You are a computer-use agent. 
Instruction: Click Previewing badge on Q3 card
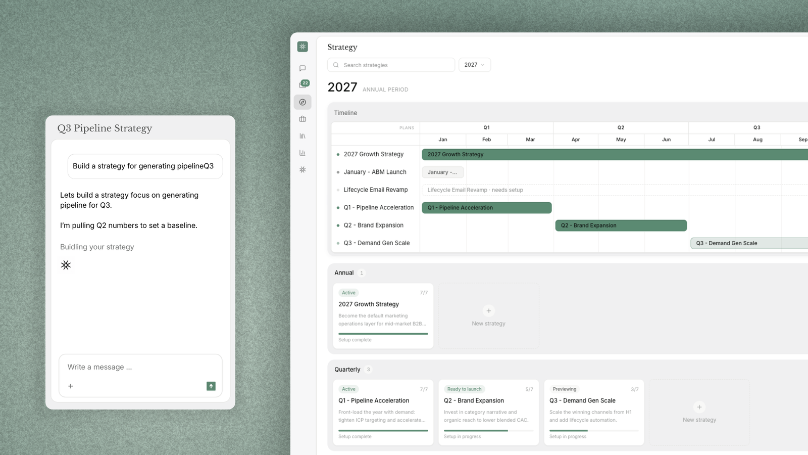(564, 389)
